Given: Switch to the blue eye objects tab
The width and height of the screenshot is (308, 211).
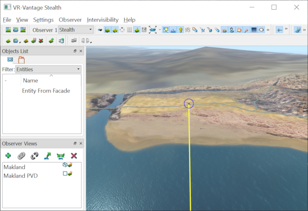Looking at the screenshot, I should coord(10,59).
